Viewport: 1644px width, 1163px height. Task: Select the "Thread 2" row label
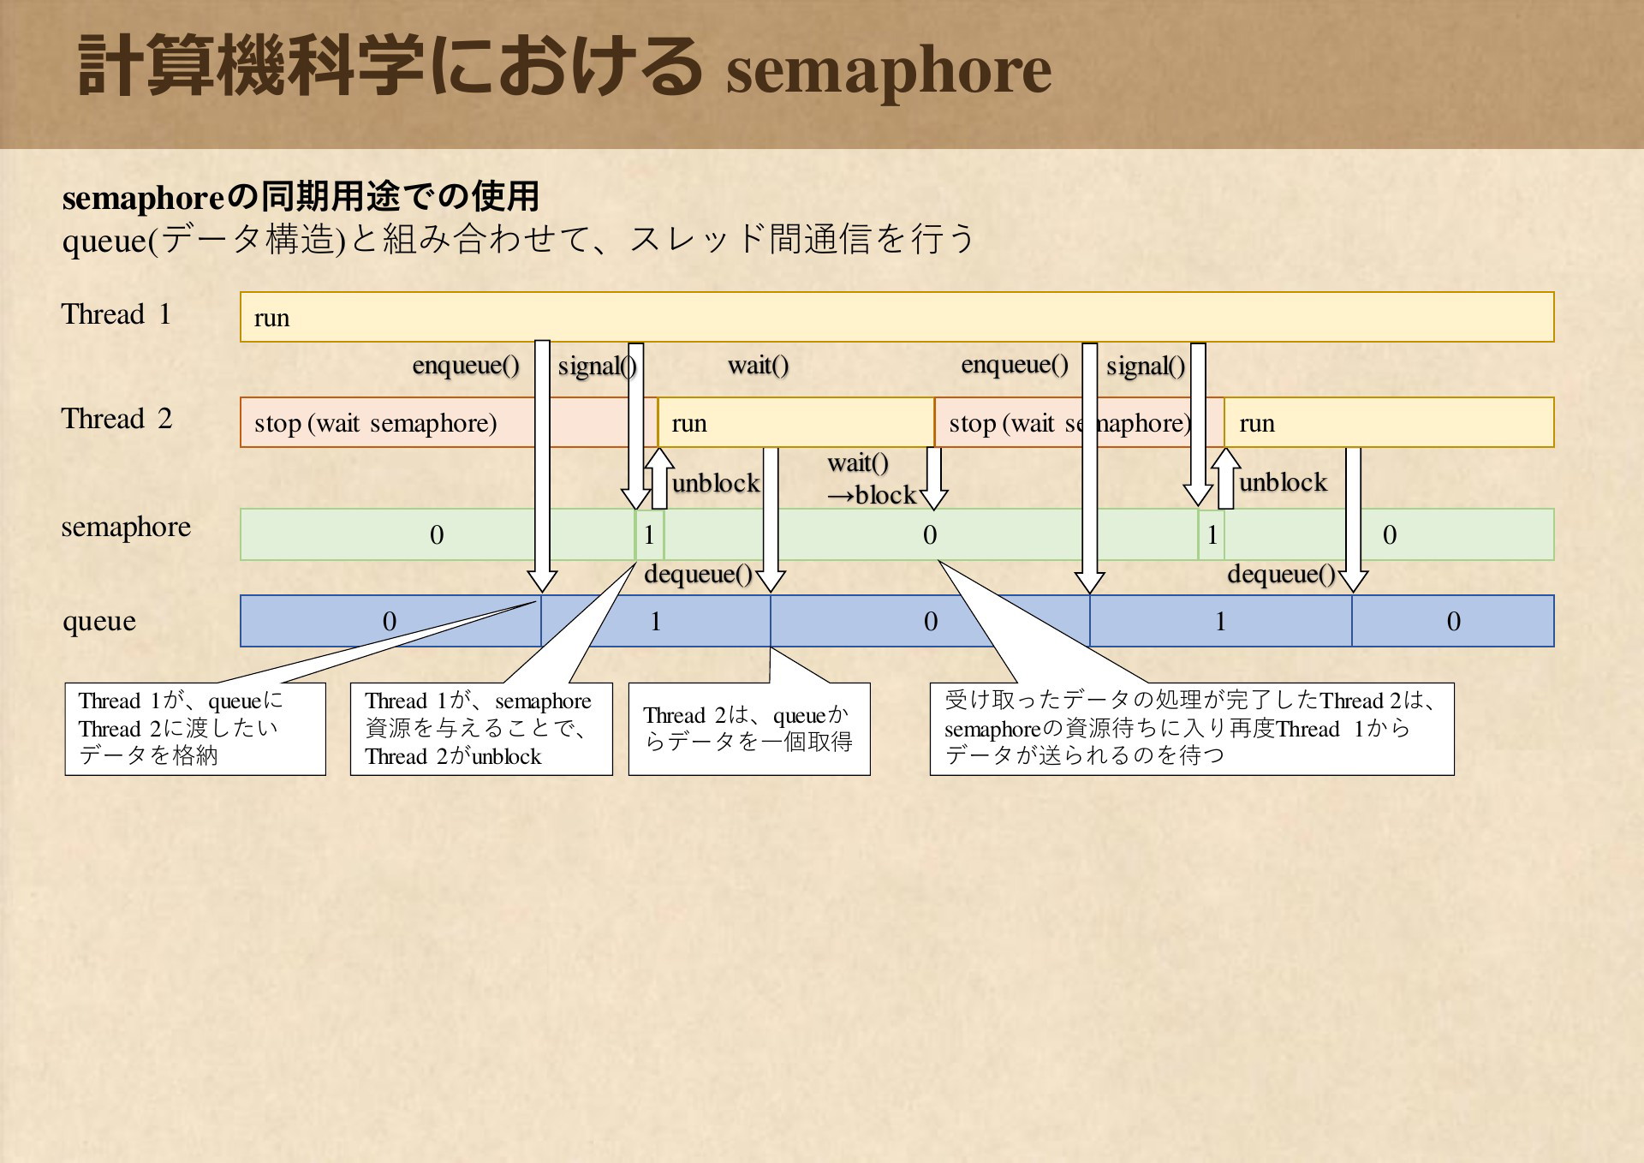click(x=116, y=419)
